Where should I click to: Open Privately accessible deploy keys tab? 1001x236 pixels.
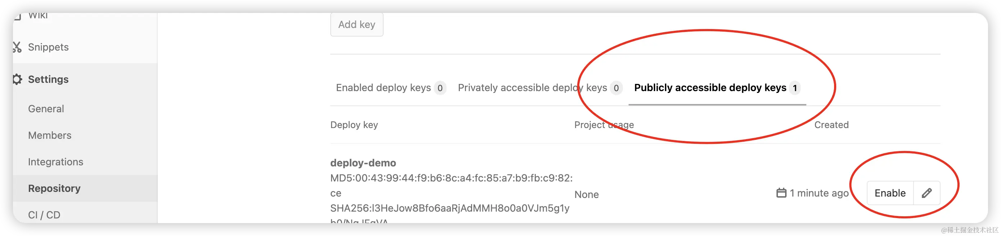coord(532,88)
